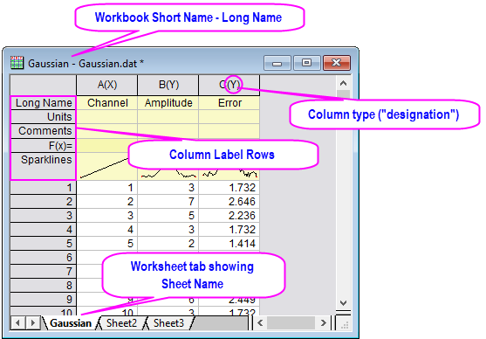
Task: Select row header 2
Action: coord(43,202)
